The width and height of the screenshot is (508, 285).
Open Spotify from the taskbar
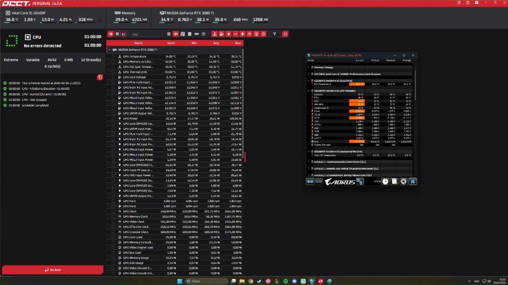285,281
